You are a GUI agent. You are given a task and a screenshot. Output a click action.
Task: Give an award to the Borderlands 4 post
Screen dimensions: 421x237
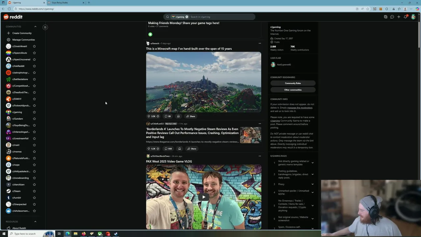coord(179,148)
